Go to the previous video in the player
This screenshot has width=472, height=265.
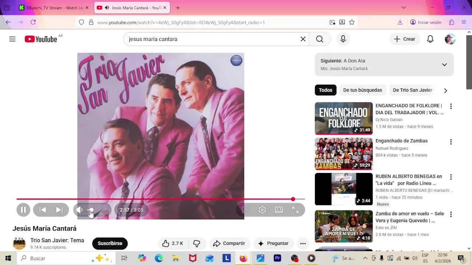coord(43,210)
